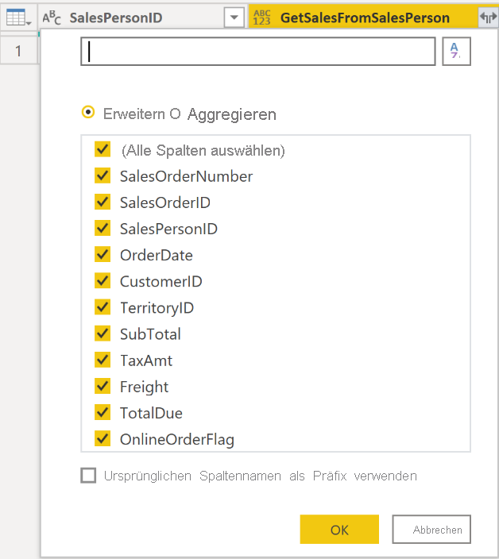Deselect the TerritoryID checkbox

[103, 307]
